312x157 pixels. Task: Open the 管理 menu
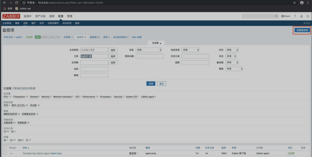coord(70,16)
